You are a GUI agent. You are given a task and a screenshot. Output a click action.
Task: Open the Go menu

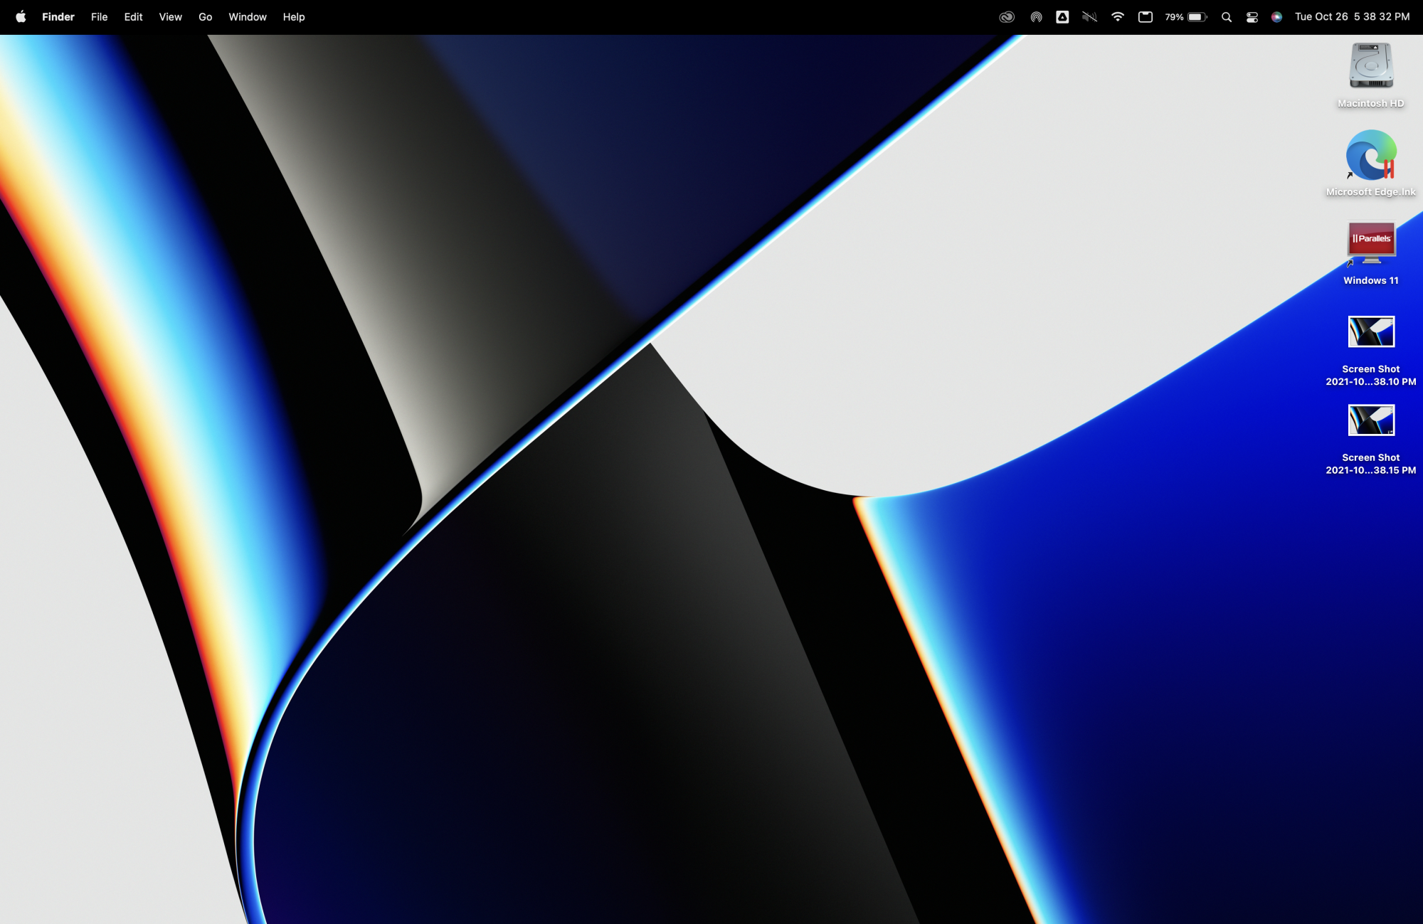(x=205, y=17)
